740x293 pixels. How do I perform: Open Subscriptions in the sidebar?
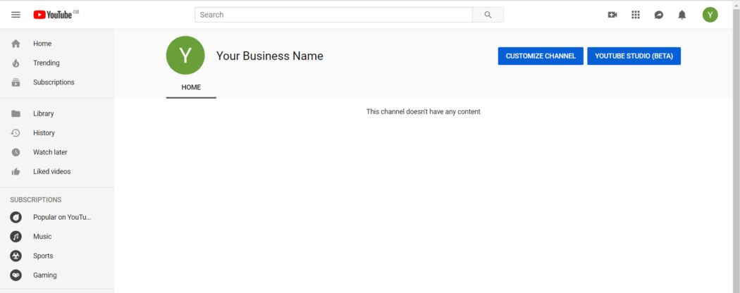pyautogui.click(x=54, y=82)
